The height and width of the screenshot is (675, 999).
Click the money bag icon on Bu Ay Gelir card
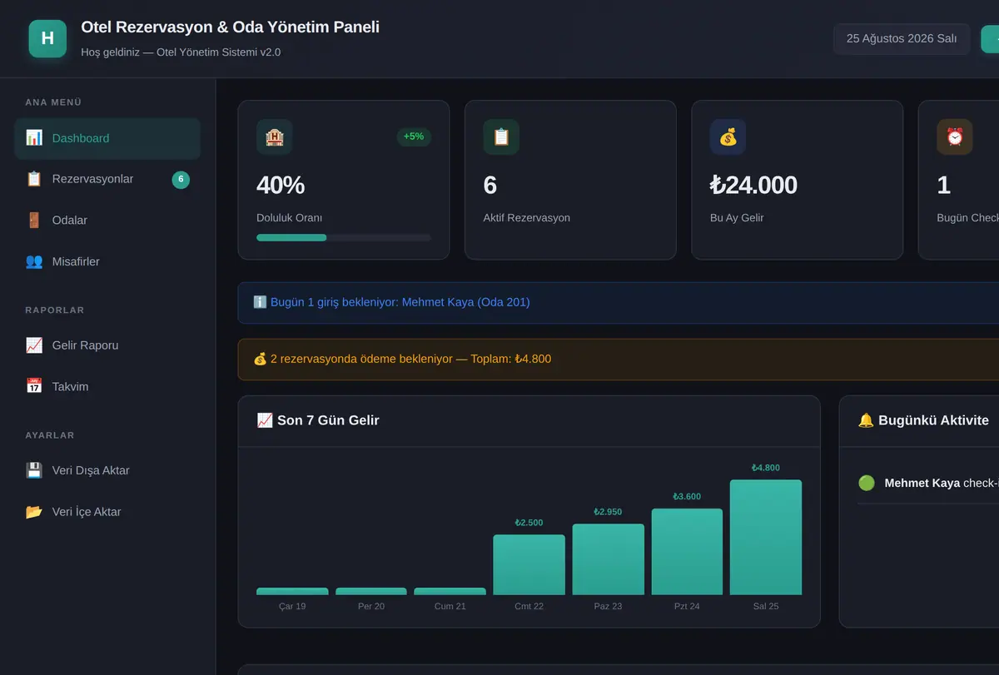coord(728,137)
